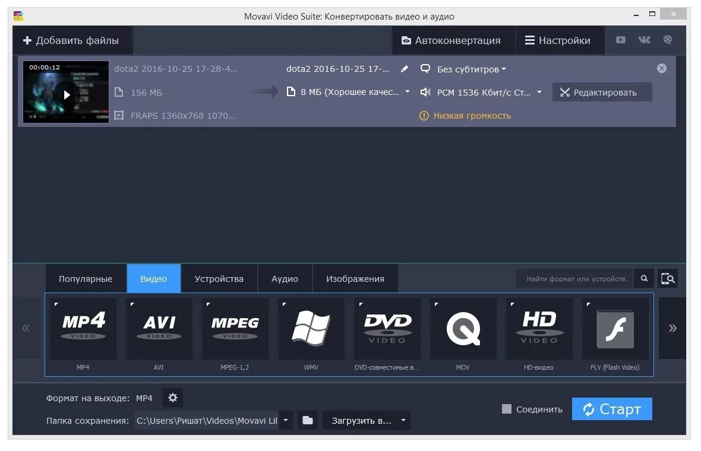Viewport: 701px width, 451px height.
Task: Open output format settings gear
Action: click(x=172, y=398)
